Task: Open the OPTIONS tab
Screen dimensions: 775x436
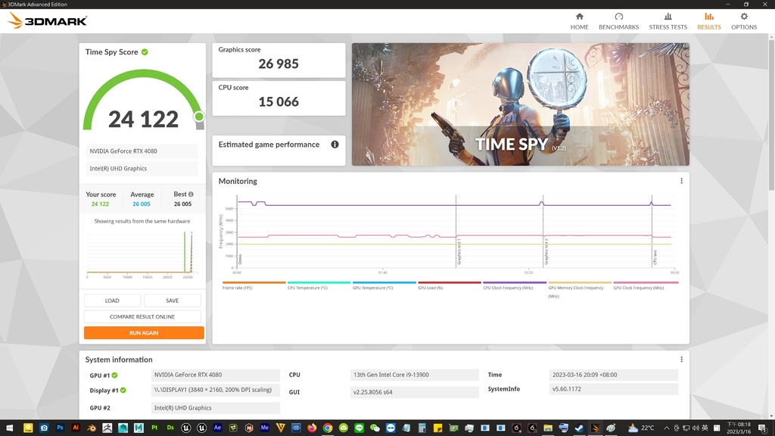Action: [744, 21]
